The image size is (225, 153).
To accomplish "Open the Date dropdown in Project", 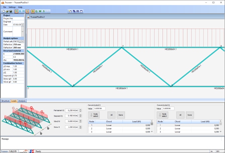I will (x=22, y=25).
